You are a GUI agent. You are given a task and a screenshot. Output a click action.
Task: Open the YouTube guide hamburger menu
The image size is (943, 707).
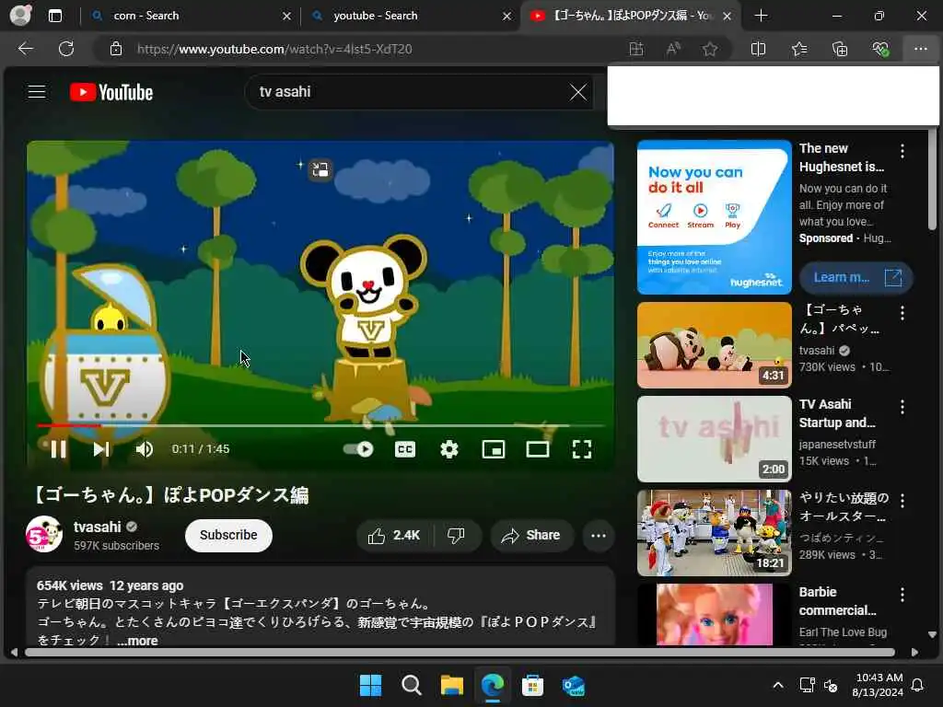(x=37, y=91)
